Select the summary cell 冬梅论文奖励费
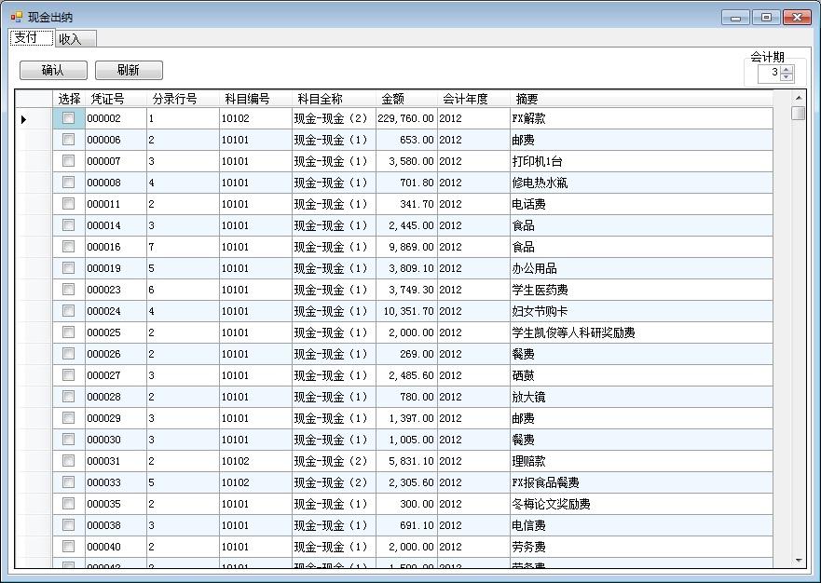 [x=641, y=504]
